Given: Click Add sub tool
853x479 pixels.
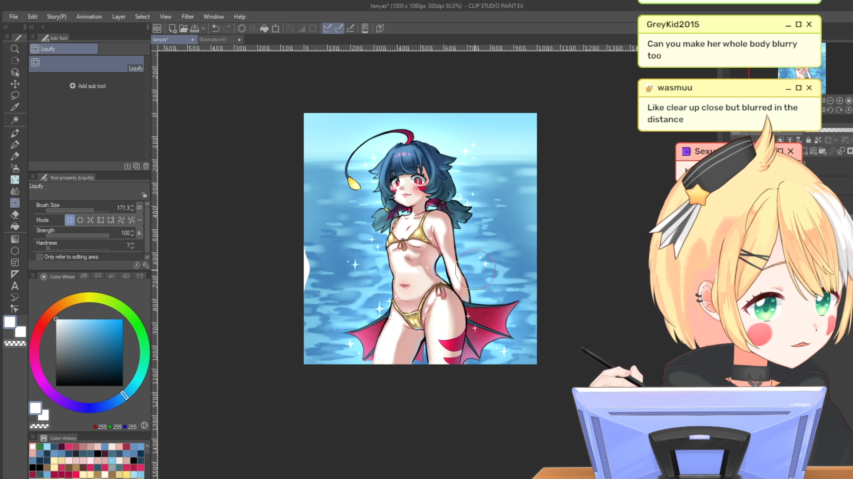Looking at the screenshot, I should point(88,86).
